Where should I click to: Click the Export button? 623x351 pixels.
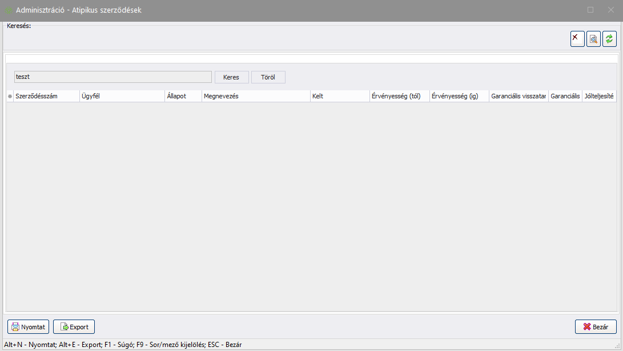tap(74, 327)
